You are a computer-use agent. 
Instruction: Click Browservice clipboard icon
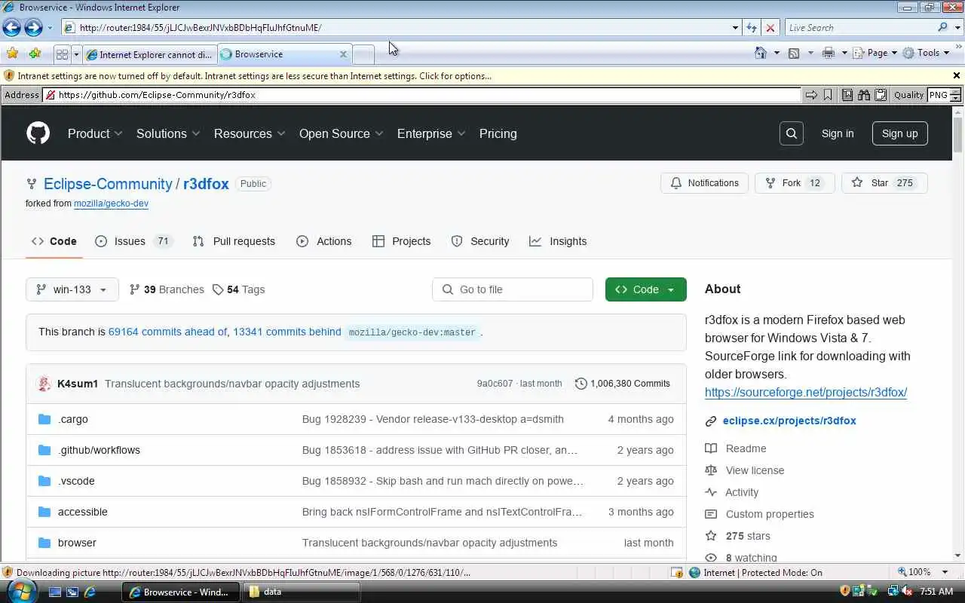[880, 95]
